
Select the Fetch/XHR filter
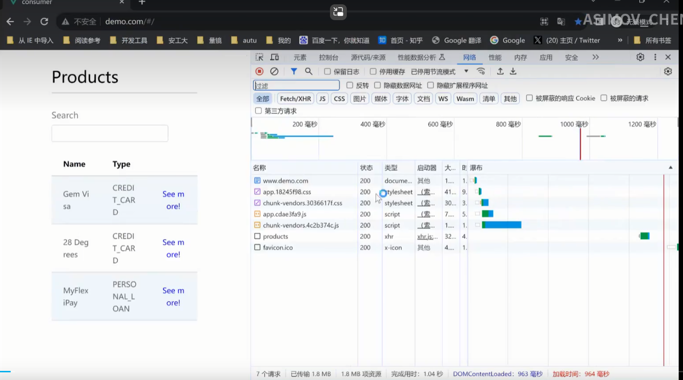click(x=295, y=99)
